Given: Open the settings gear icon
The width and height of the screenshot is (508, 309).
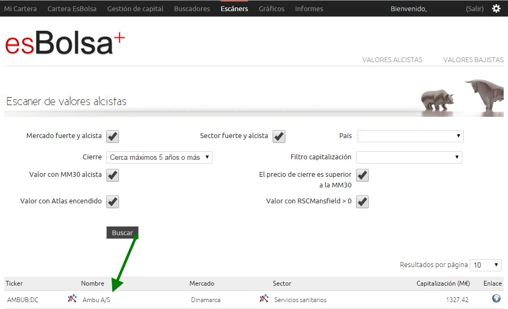Looking at the screenshot, I should [x=496, y=8].
